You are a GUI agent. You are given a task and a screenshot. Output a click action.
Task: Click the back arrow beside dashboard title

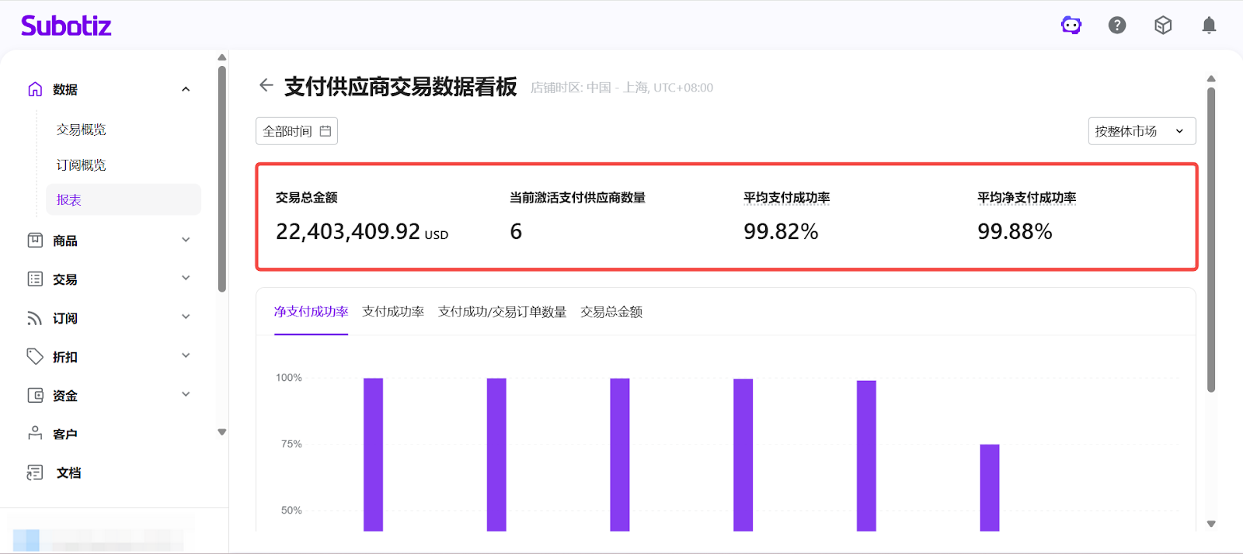click(x=266, y=85)
